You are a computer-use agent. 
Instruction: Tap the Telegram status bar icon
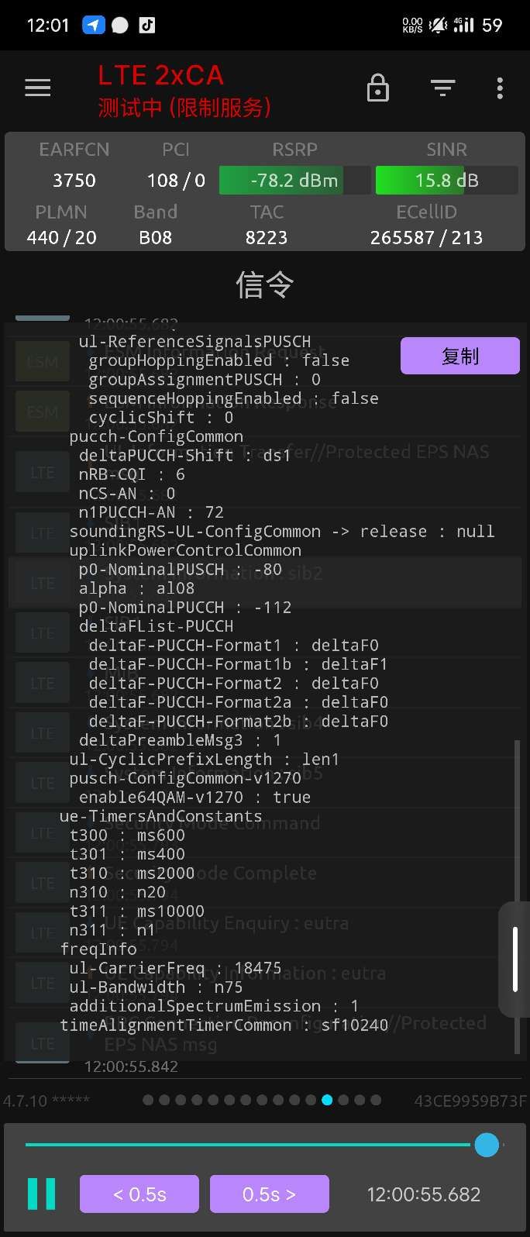coord(93,25)
